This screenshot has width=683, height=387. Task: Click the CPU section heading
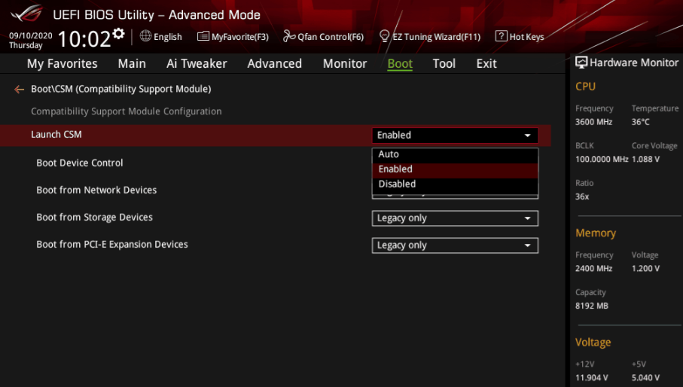click(585, 87)
